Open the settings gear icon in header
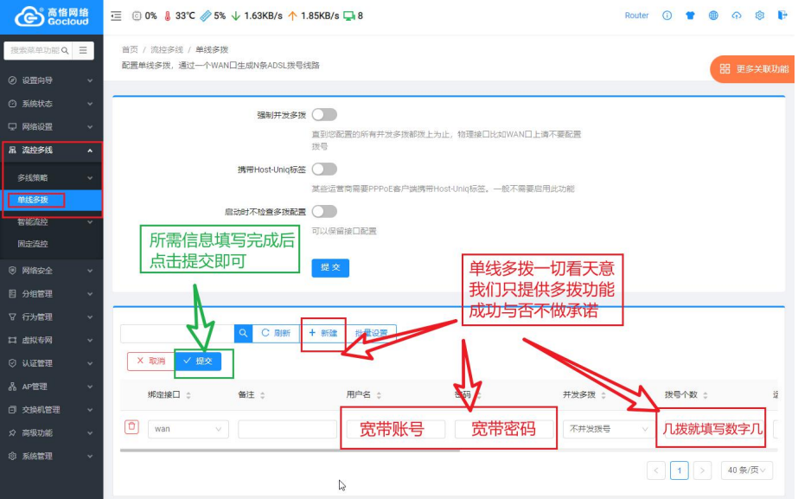798x499 pixels. (760, 16)
